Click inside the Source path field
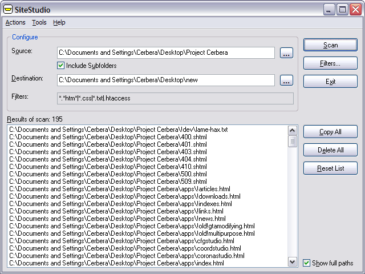Screen dimensions: 365x274 coord(166,53)
